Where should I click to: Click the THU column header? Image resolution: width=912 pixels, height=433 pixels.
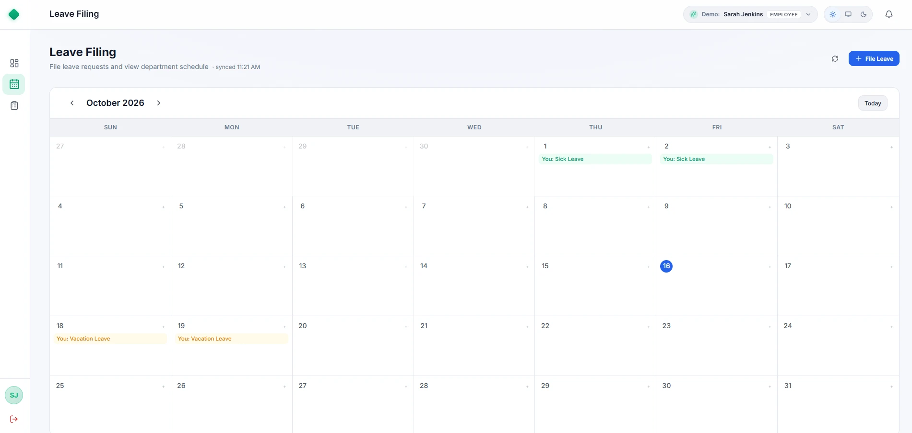[x=595, y=127]
